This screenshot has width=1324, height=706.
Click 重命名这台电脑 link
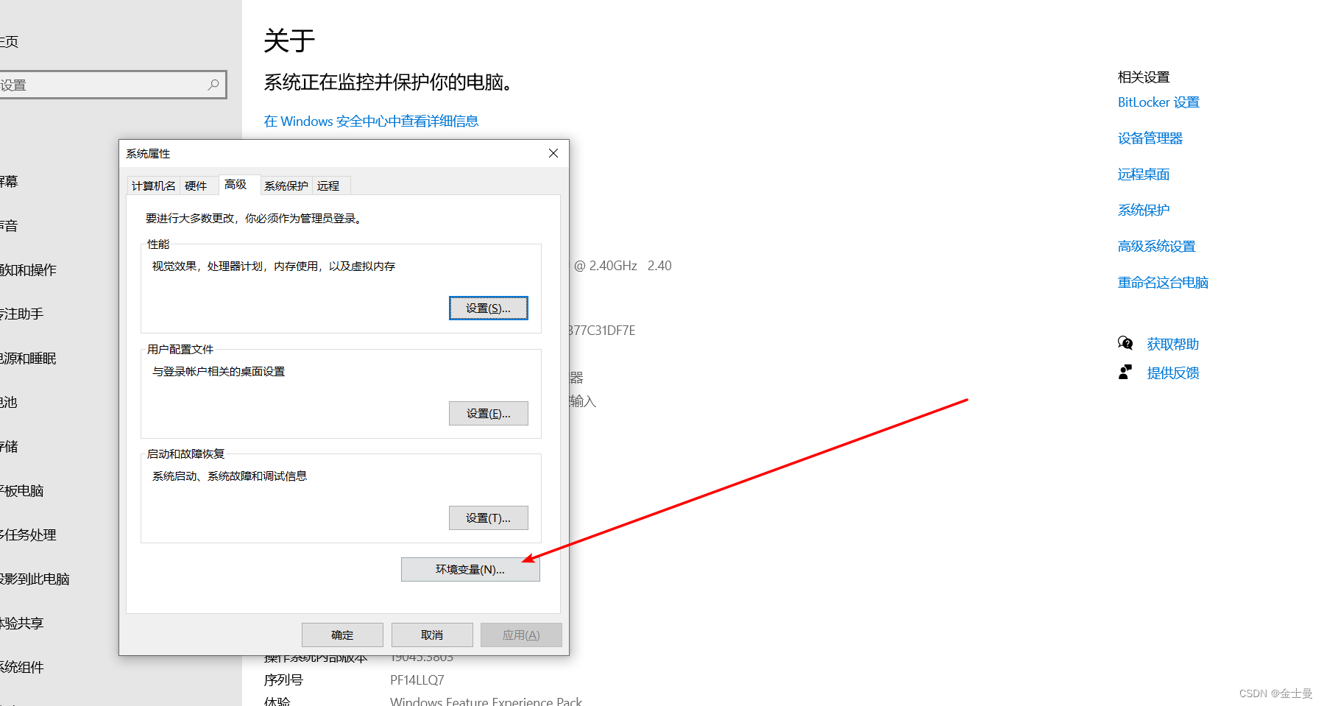(x=1163, y=283)
